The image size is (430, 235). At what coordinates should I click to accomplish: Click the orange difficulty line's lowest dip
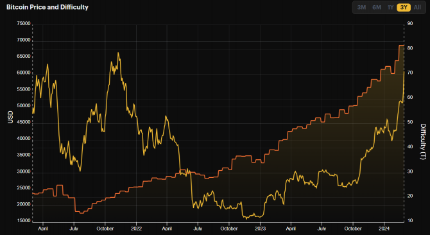click(x=82, y=213)
